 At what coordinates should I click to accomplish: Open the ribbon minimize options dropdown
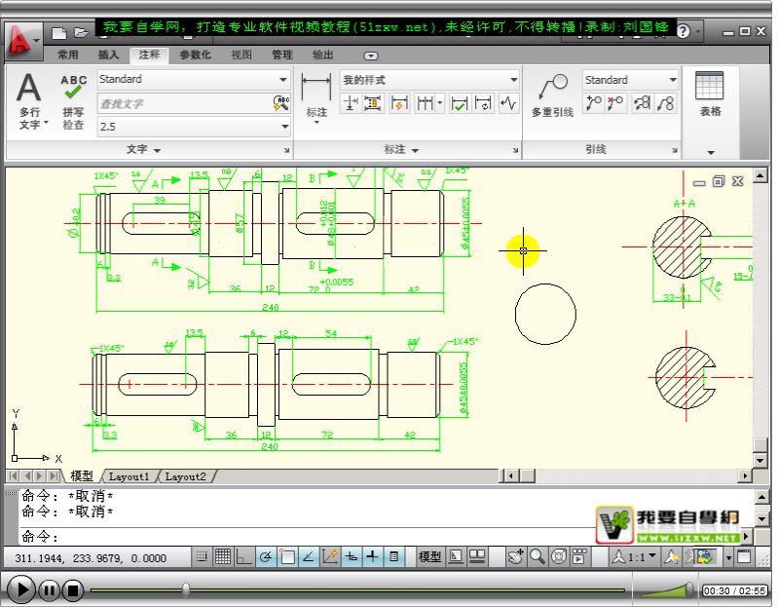[x=371, y=56]
